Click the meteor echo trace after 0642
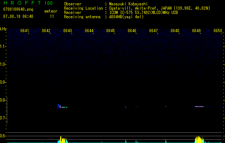Viewport: 225px width, 143px height. (62, 106)
